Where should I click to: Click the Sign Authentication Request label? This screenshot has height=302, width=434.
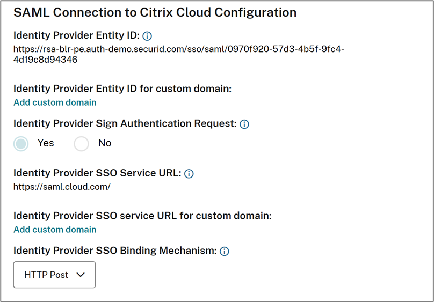point(125,123)
